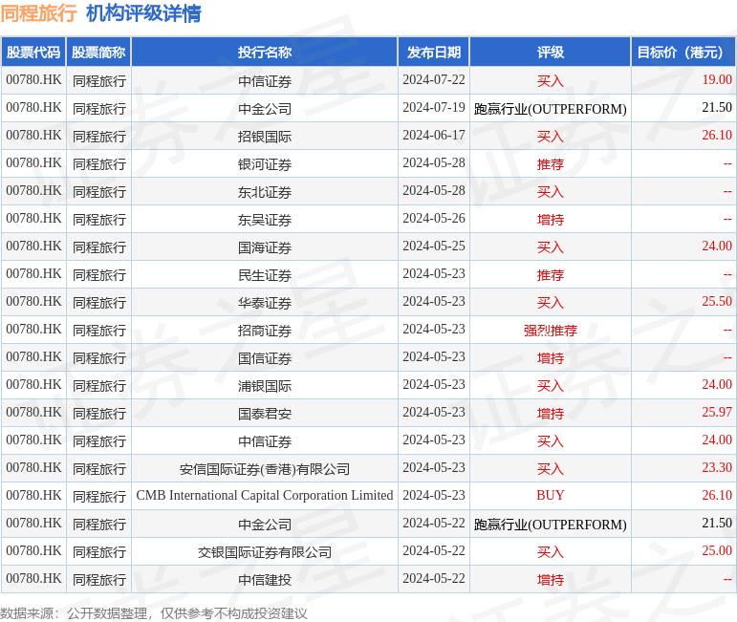Select the 银河证券 cell
The width and height of the screenshot is (737, 622).
point(265,164)
